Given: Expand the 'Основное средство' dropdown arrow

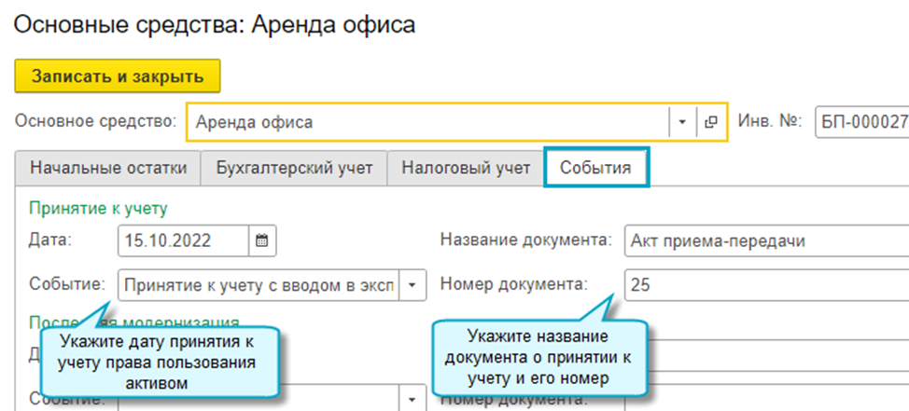Looking at the screenshot, I should [682, 122].
